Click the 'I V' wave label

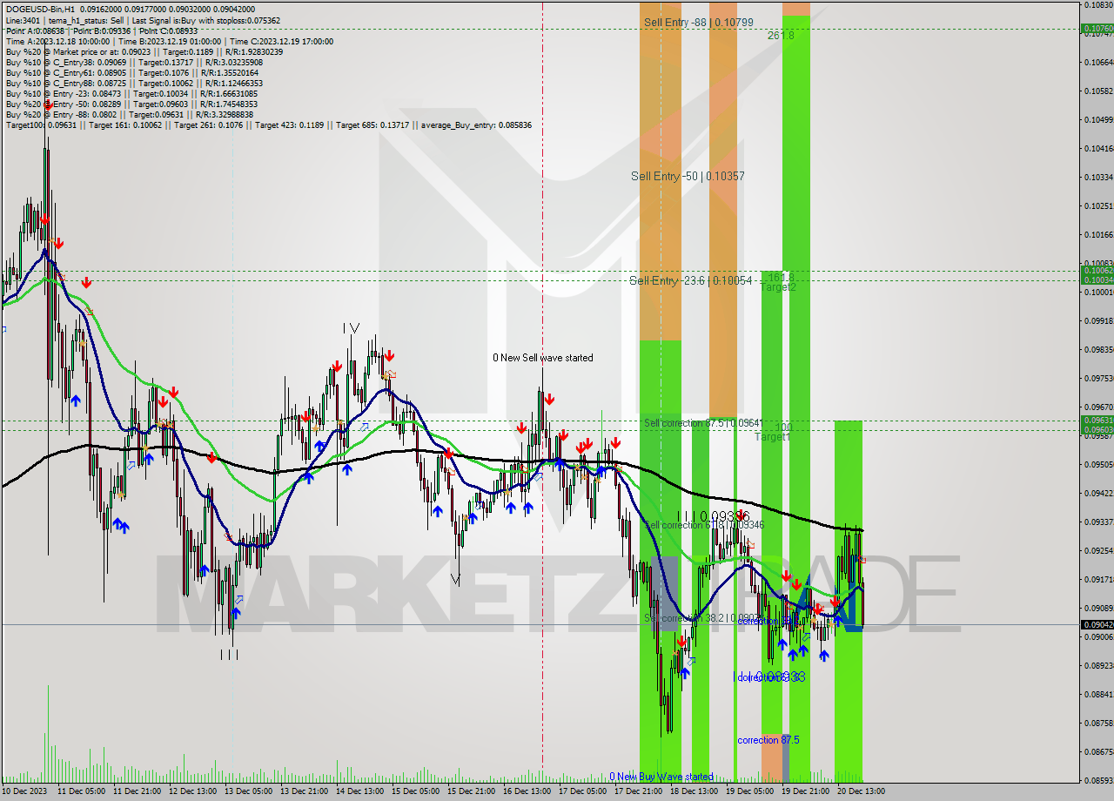point(351,328)
